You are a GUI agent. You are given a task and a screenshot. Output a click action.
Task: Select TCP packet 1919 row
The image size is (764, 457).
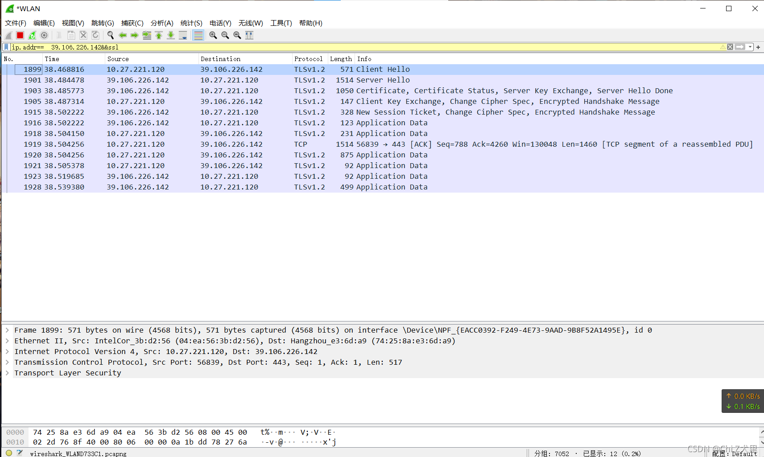[383, 144]
